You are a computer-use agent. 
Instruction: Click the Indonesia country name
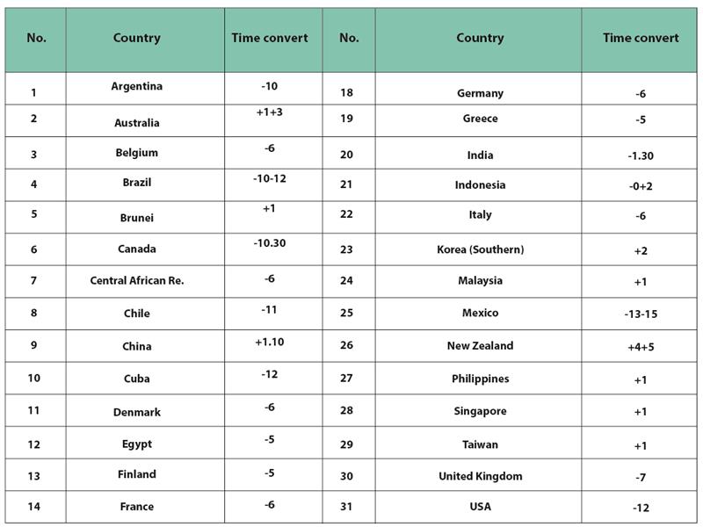[480, 184]
